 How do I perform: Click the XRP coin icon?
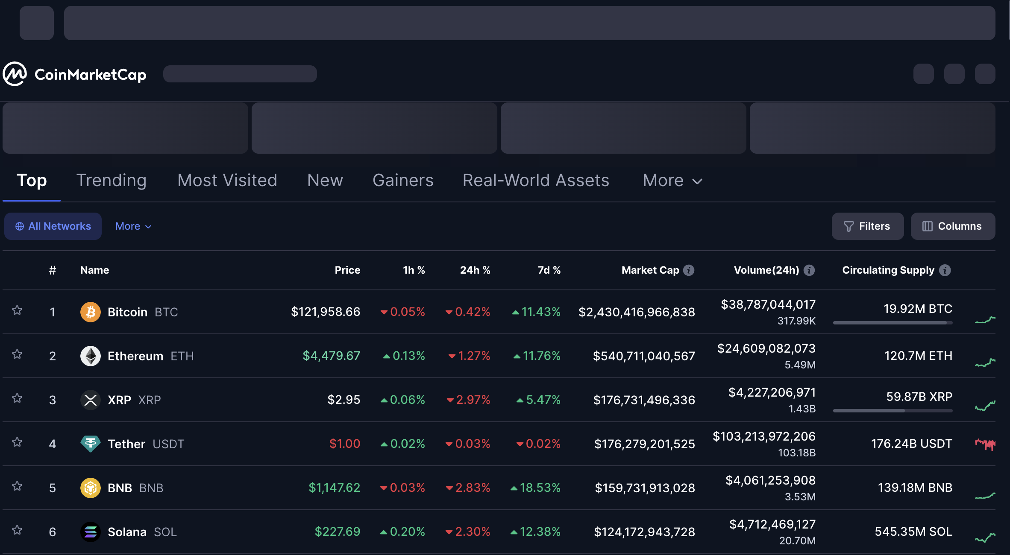tap(90, 400)
